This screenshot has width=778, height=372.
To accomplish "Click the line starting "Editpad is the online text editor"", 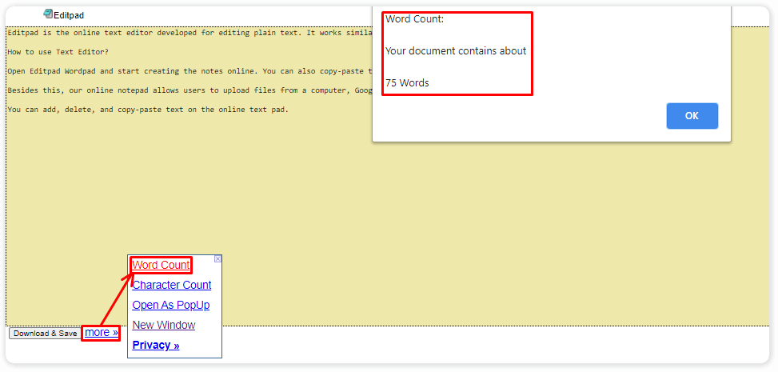I will point(190,33).
